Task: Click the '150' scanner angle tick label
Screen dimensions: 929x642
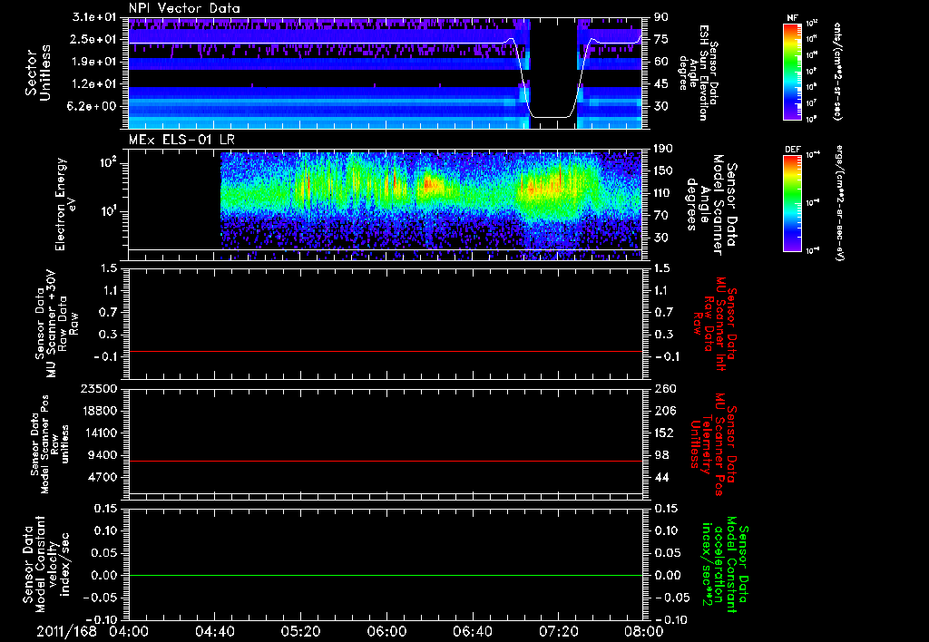Action: pyautogui.click(x=663, y=170)
